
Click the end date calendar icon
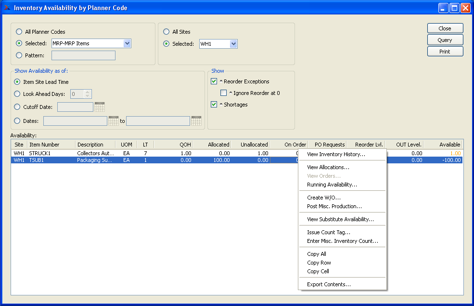196,121
